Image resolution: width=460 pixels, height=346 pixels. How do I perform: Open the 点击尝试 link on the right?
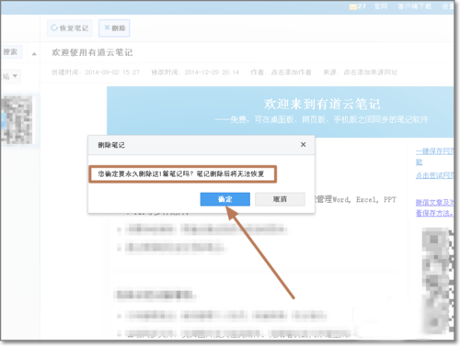coord(434,175)
